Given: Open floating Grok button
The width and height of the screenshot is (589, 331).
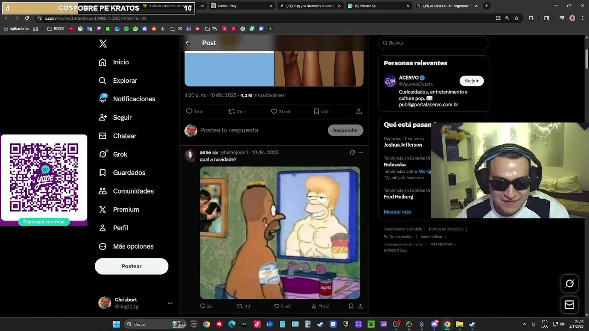Looking at the screenshot, I should [x=570, y=284].
